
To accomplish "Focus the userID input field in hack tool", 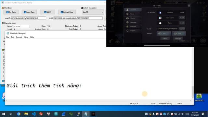I will (x=28, y=18).
